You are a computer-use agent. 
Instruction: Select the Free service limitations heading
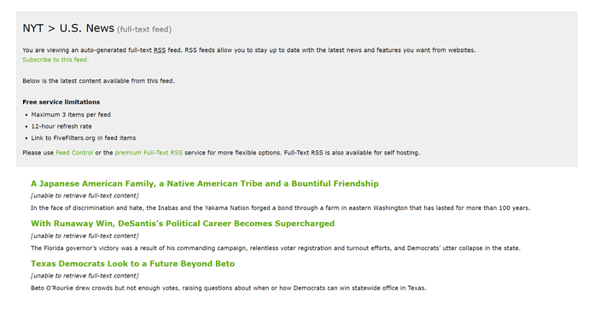61,102
